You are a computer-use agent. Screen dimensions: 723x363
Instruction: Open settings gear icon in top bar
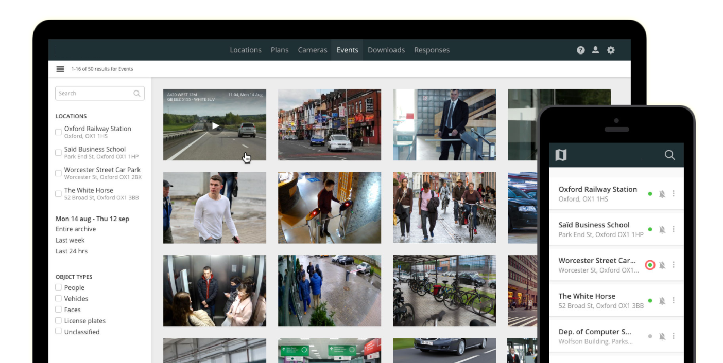tap(611, 50)
